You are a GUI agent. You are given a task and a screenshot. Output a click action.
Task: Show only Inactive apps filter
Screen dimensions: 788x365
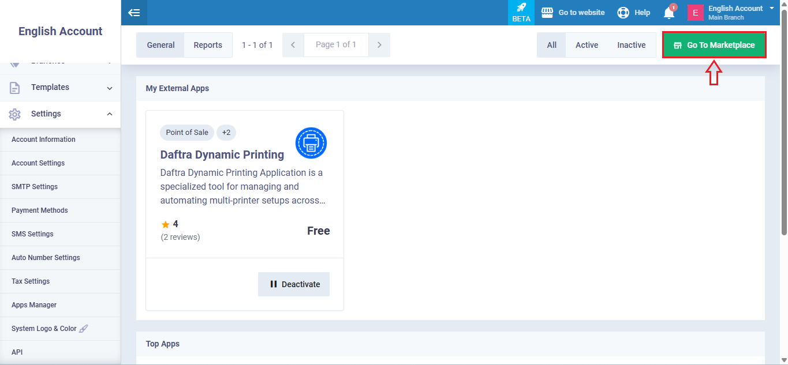click(631, 45)
